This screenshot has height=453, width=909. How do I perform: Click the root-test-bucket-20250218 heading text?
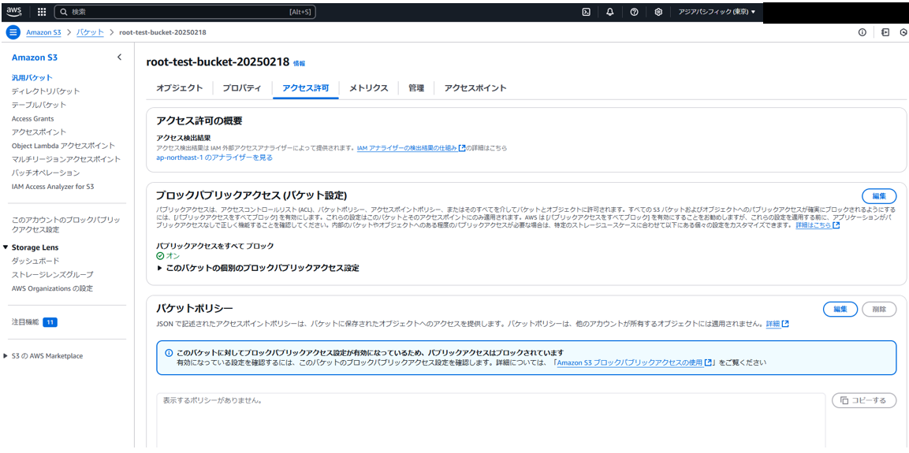(x=218, y=62)
